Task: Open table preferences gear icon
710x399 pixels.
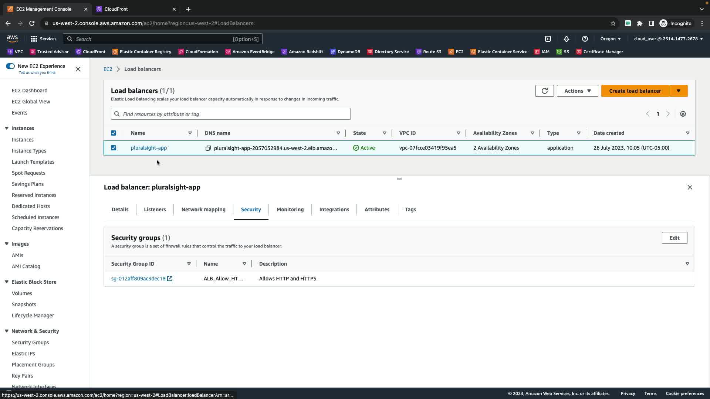Action: click(683, 114)
